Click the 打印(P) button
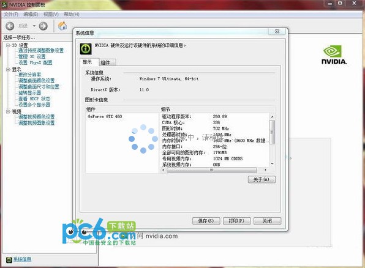Image resolution: width=365 pixels, height=268 pixels. coord(237,221)
